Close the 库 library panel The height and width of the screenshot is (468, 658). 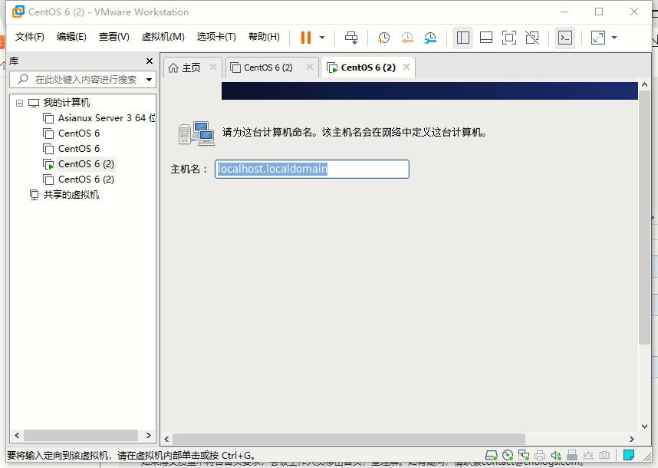150,61
